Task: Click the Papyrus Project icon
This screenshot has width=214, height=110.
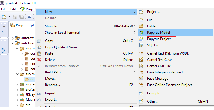Action: pyautogui.click(x=141, y=39)
